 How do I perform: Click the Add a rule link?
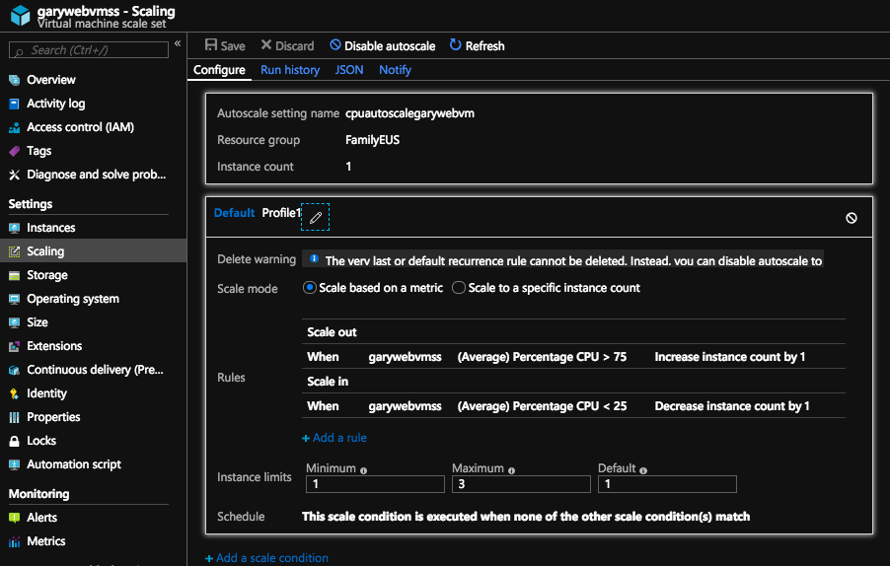click(x=334, y=438)
